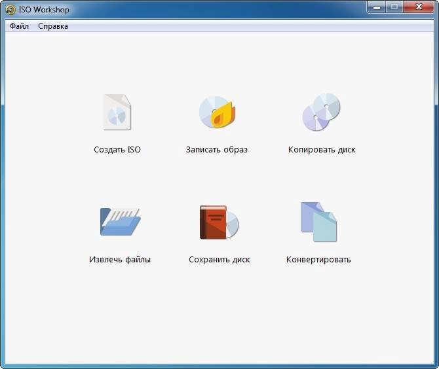The height and width of the screenshot is (369, 439).
Task: Click the ISO Workshop title bar app icon
Action: 10,10
